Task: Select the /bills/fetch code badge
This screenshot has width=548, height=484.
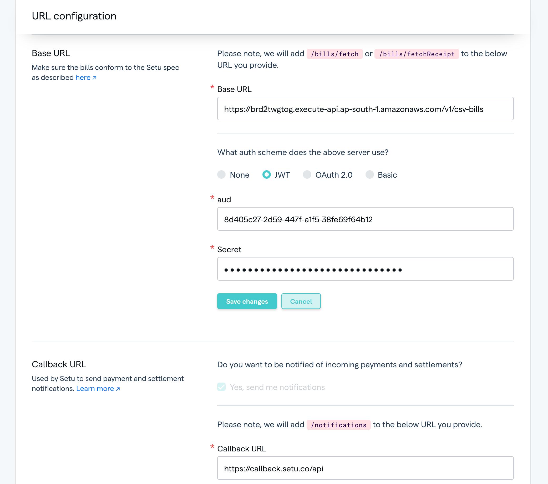Action: (x=334, y=54)
